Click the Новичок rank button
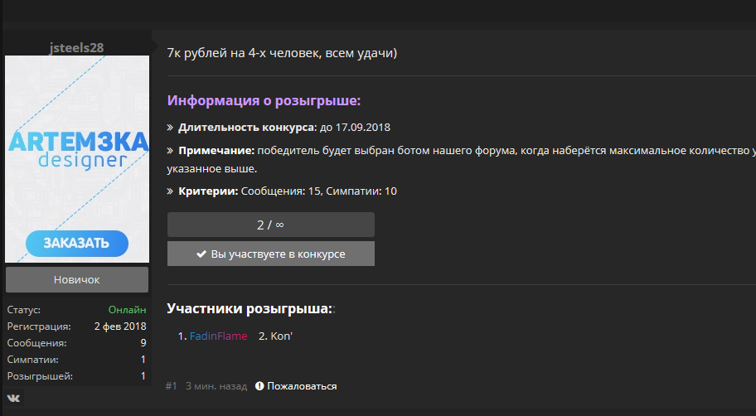The height and width of the screenshot is (416, 756). (x=77, y=279)
